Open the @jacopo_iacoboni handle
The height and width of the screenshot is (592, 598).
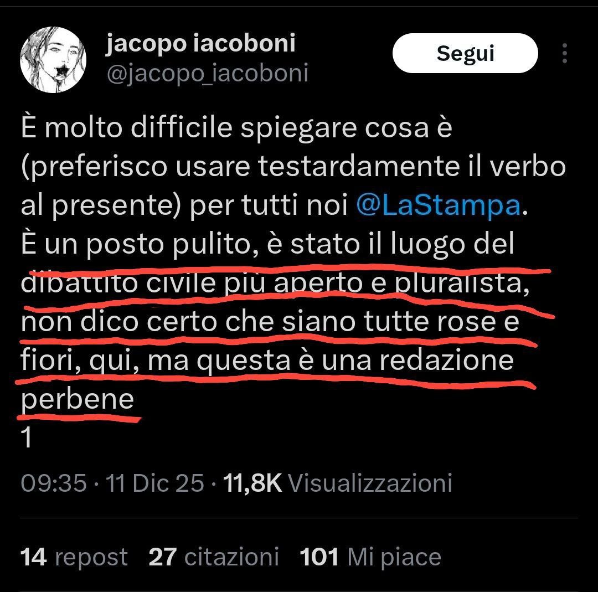pos(208,73)
